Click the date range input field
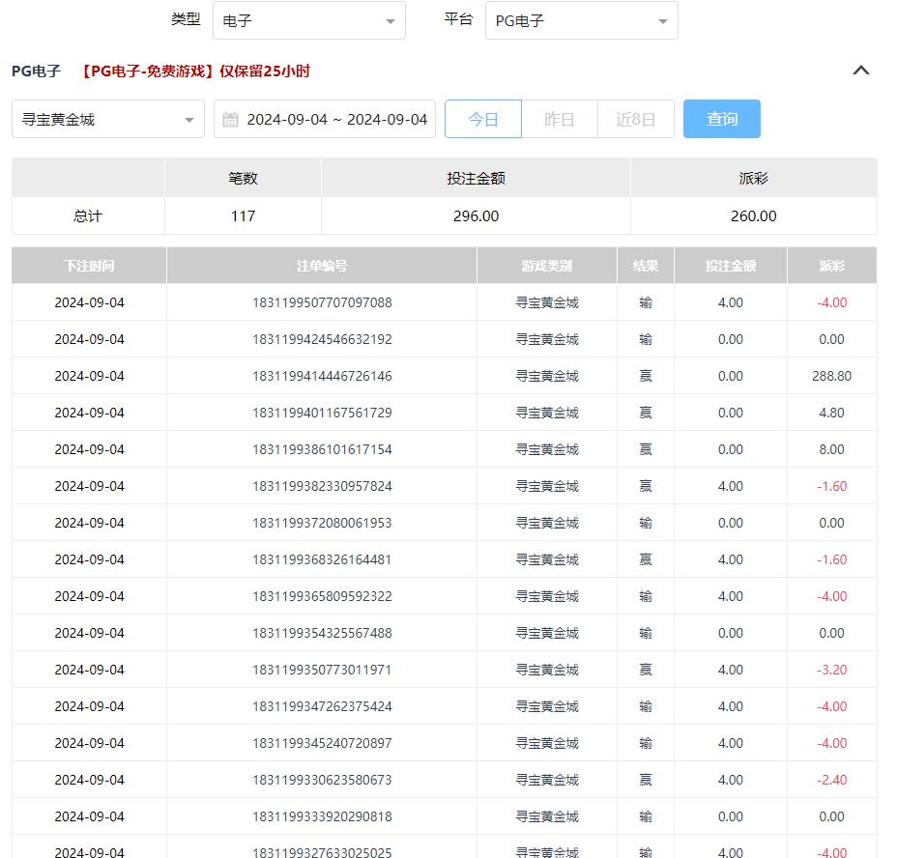The height and width of the screenshot is (858, 897). [x=335, y=120]
